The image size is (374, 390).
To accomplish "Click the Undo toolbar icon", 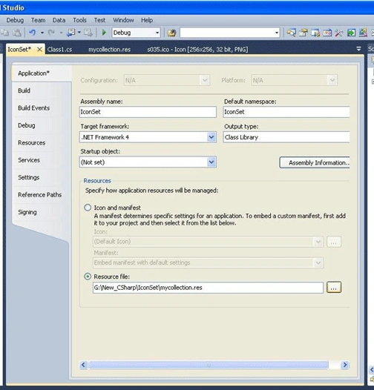I will pyautogui.click(x=33, y=33).
